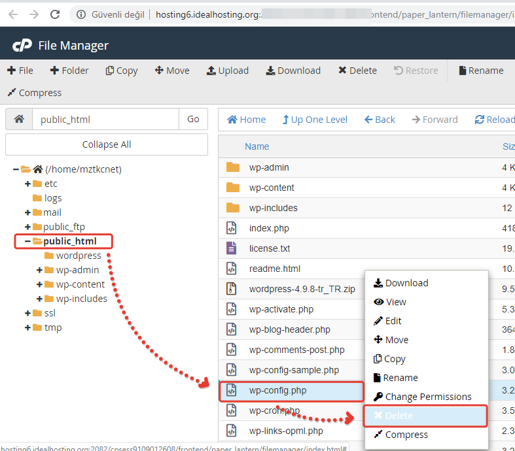Image resolution: width=515 pixels, height=451 pixels.
Task: Create a new folder with the Folder button
Action: coord(69,71)
